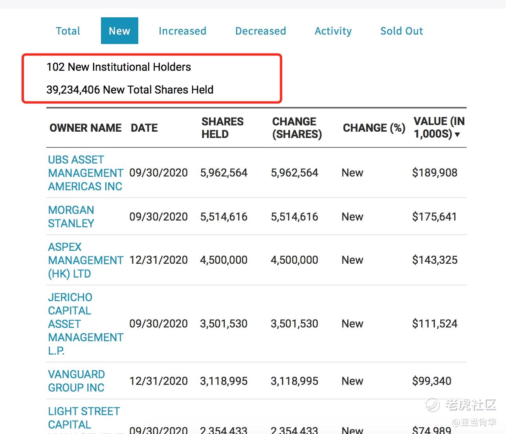Viewport: 506px width, 434px height.
Task: Open Jericho Capital Asset Management L.P. link
Action: [x=86, y=324]
